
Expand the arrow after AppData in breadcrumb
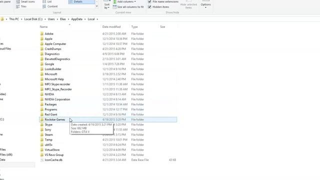click(x=85, y=19)
